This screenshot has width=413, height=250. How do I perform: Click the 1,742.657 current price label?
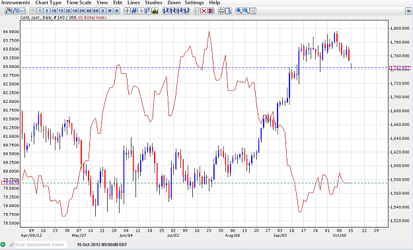point(400,68)
